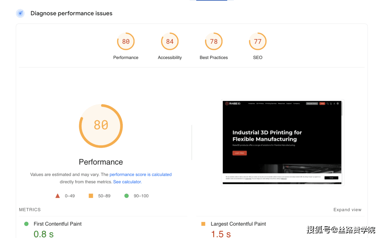Click the red triangle 0–49 legend icon
Image resolution: width=384 pixels, height=238 pixels.
58,196
